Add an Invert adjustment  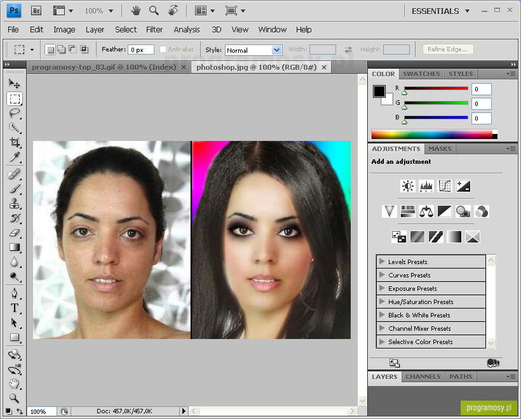pyautogui.click(x=399, y=237)
